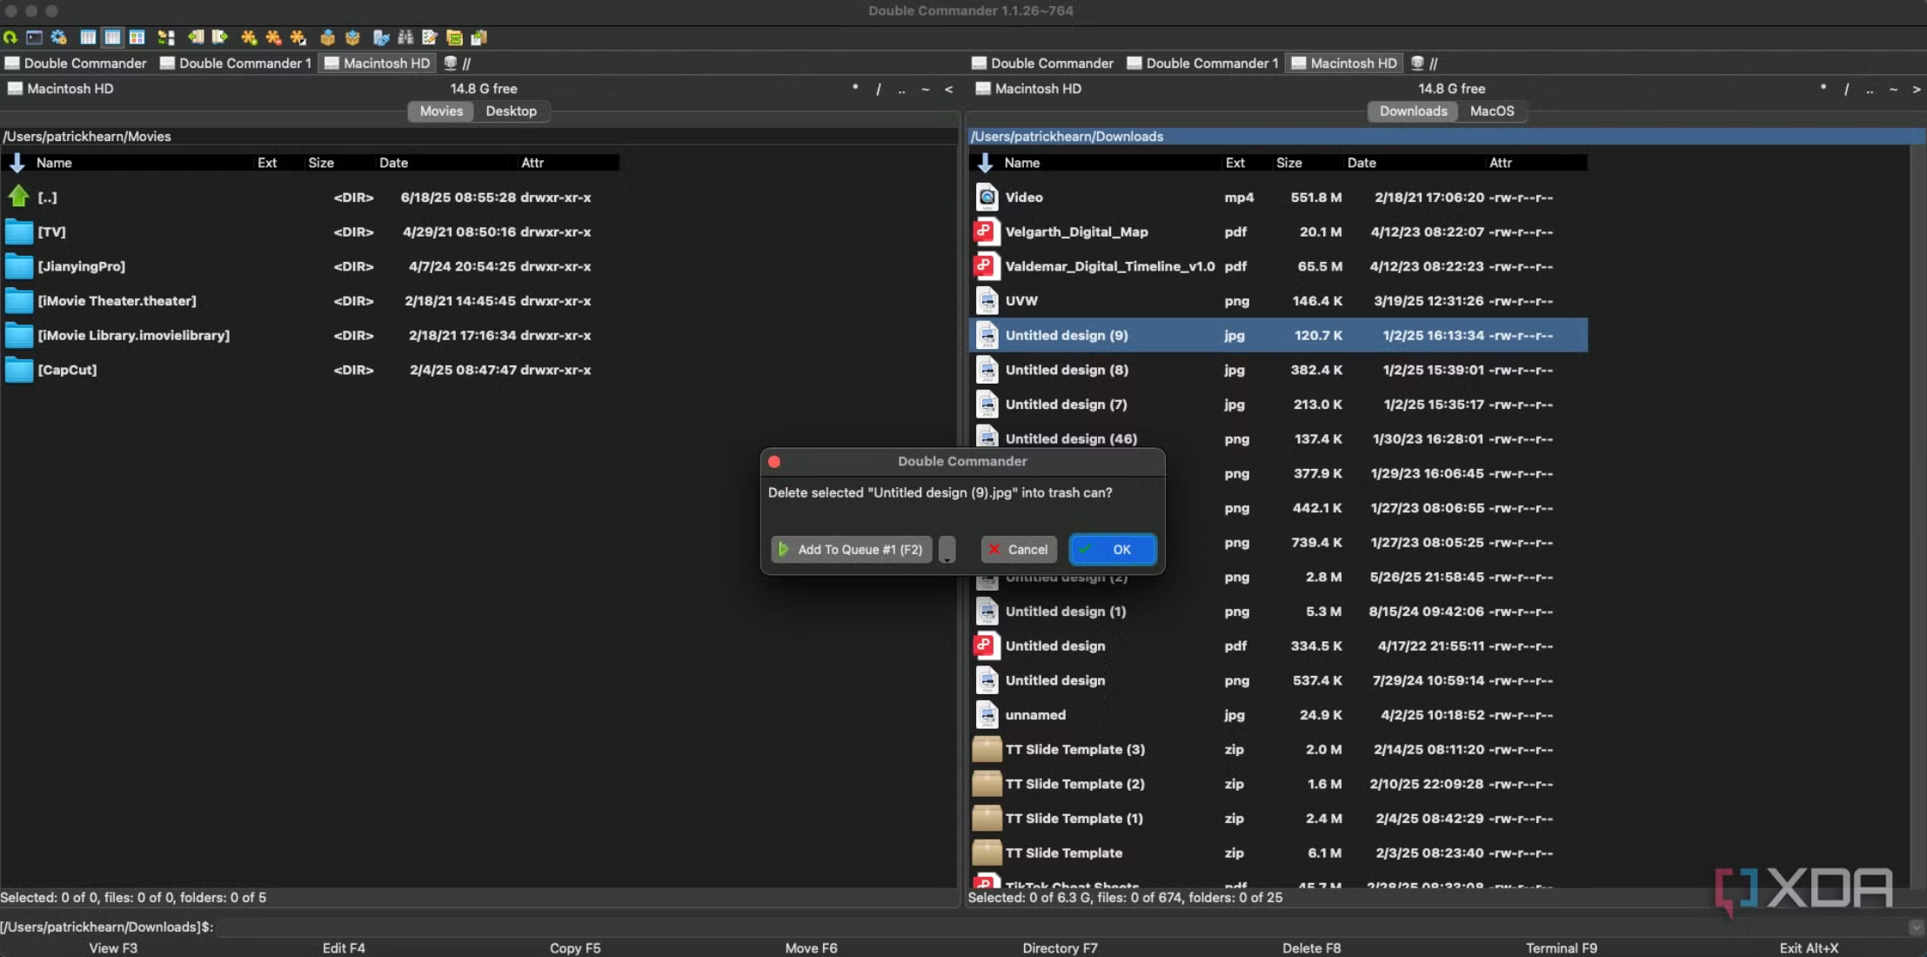The height and width of the screenshot is (957, 1927).
Task: Open the command line history dropdown
Action: pos(1916,927)
